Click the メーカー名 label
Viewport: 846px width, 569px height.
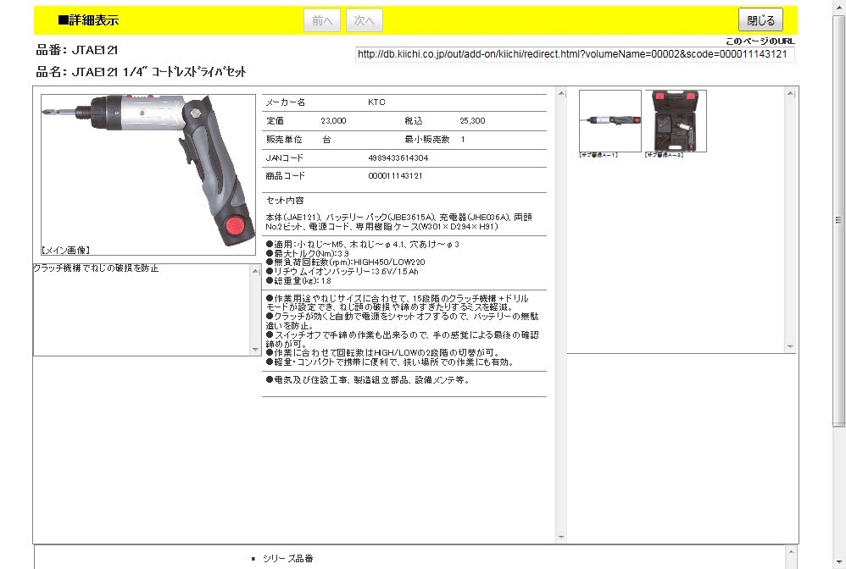coord(286,102)
